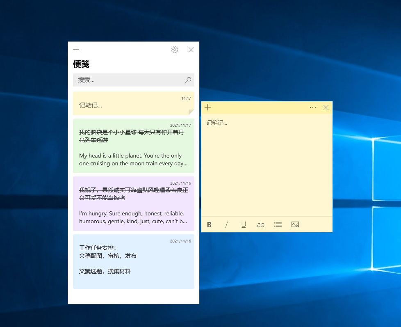
Task: Open the green note about little planet
Action: tap(133, 146)
